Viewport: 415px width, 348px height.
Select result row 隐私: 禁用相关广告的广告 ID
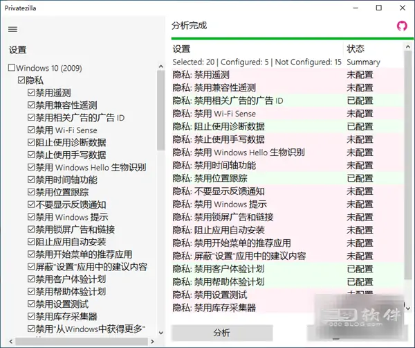coord(288,101)
